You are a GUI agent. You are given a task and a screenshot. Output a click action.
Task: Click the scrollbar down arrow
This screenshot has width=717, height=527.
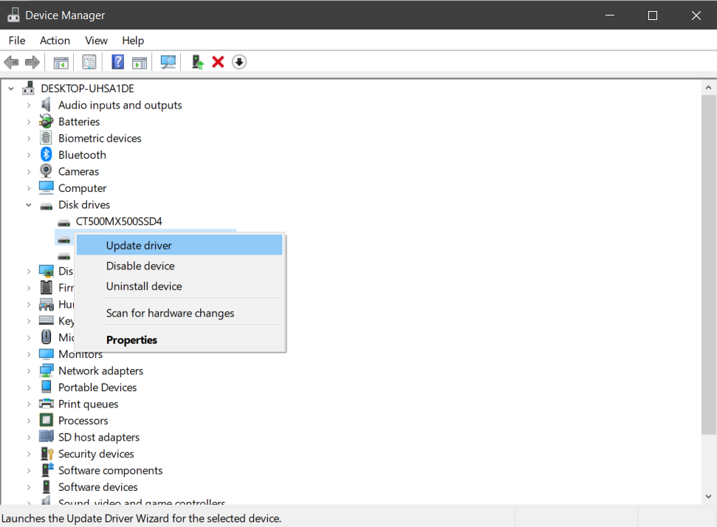pyautogui.click(x=708, y=497)
